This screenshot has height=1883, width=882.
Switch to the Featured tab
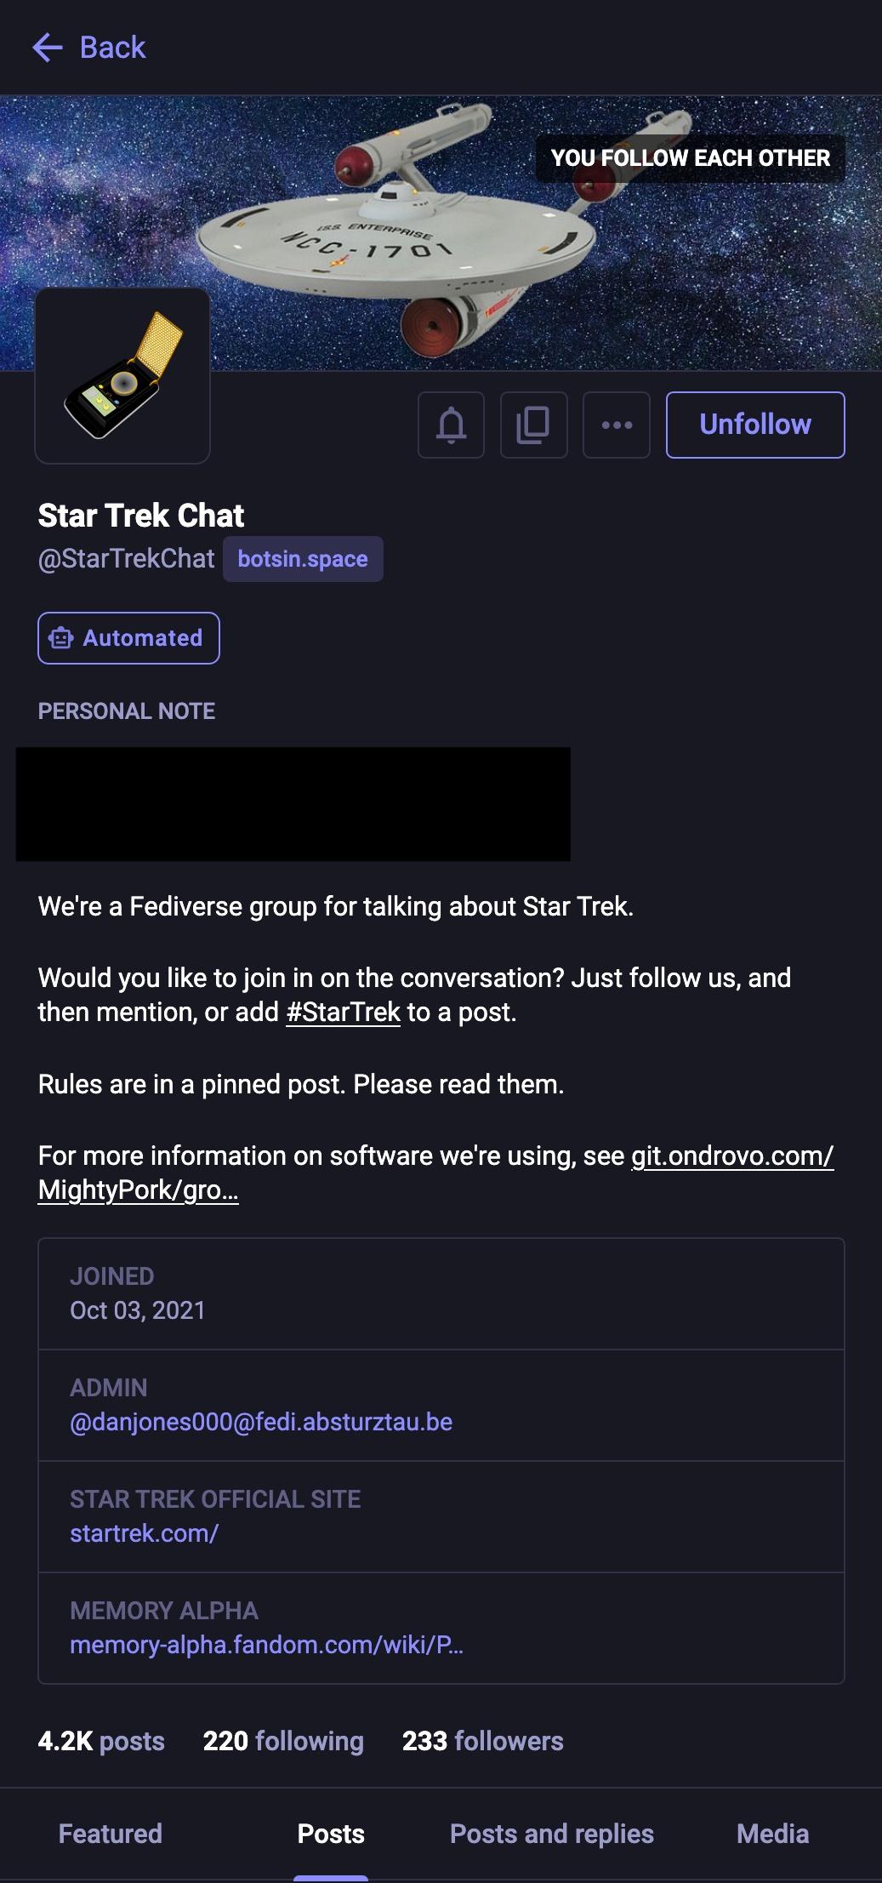(110, 1834)
